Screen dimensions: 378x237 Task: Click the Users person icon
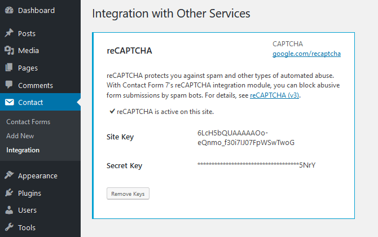(x=9, y=210)
